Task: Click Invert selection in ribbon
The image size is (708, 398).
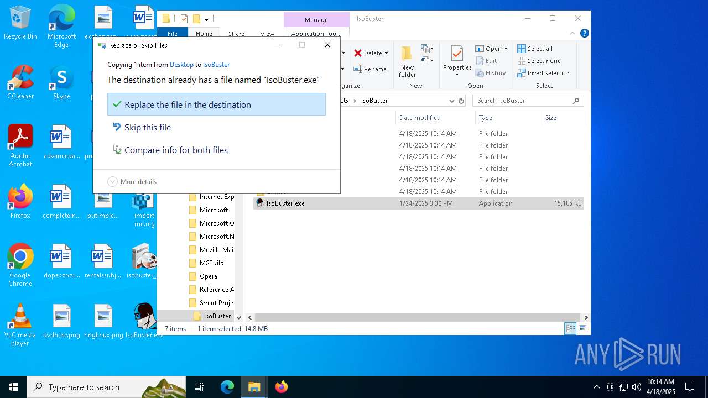Action: coord(544,73)
